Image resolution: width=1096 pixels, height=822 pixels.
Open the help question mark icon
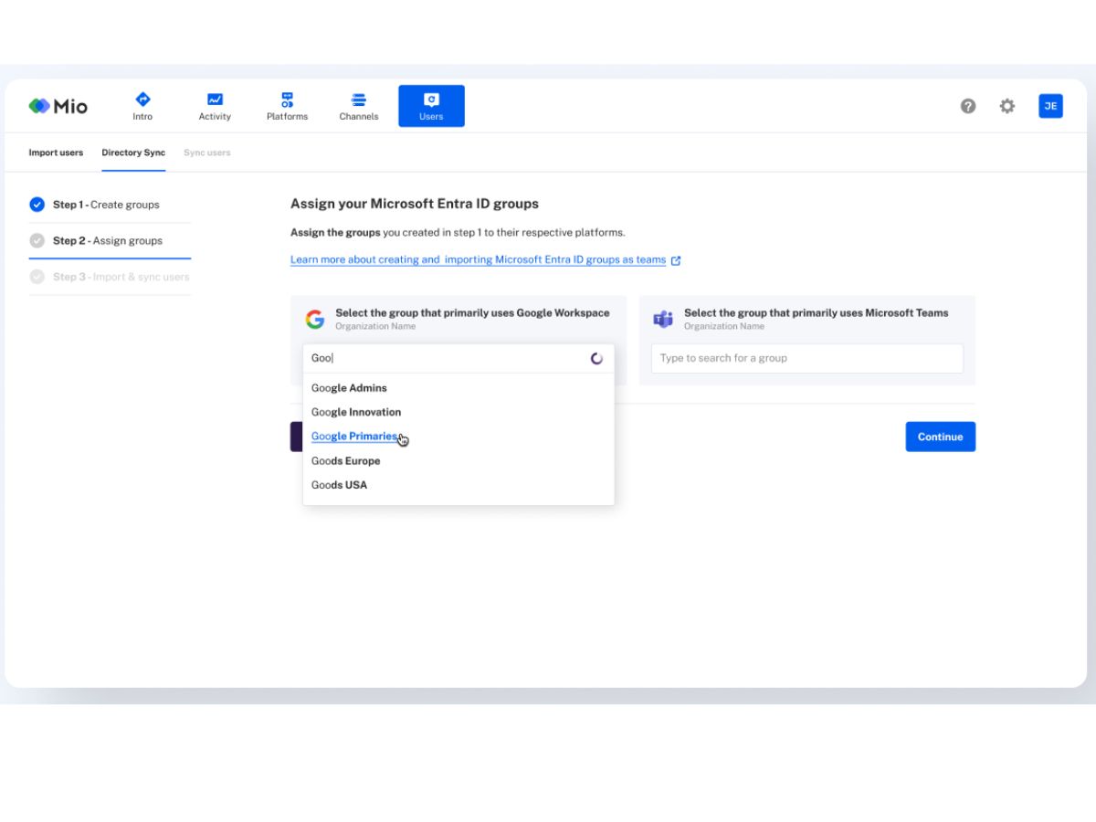[x=968, y=106]
